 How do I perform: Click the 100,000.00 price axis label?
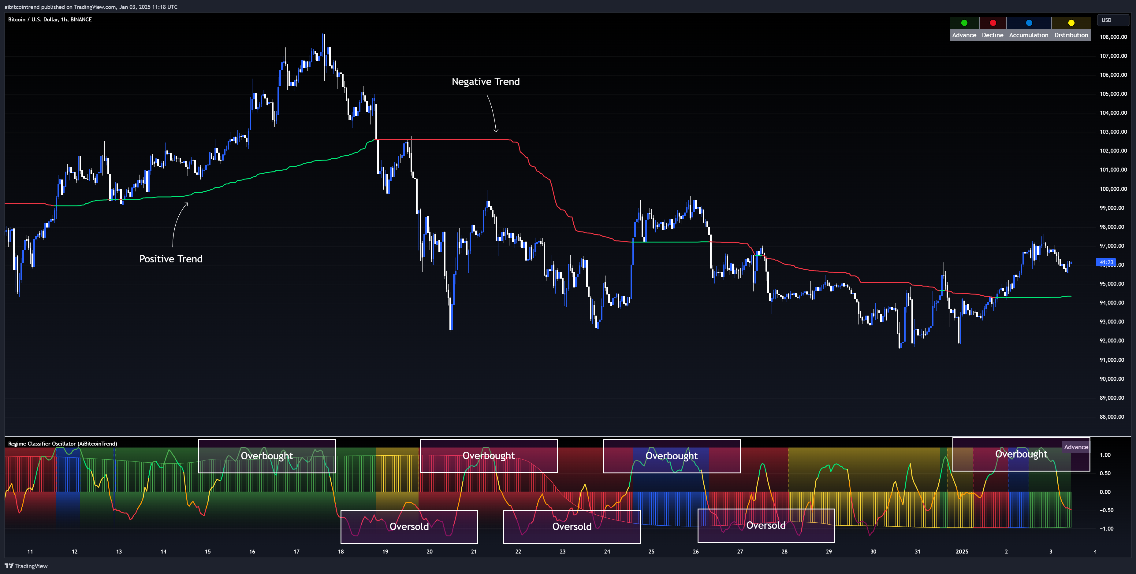[1113, 189]
